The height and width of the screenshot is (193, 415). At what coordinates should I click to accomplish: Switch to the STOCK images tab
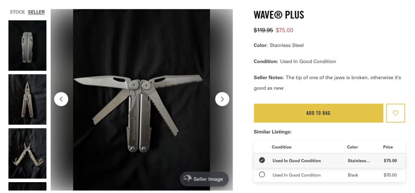pyautogui.click(x=17, y=12)
